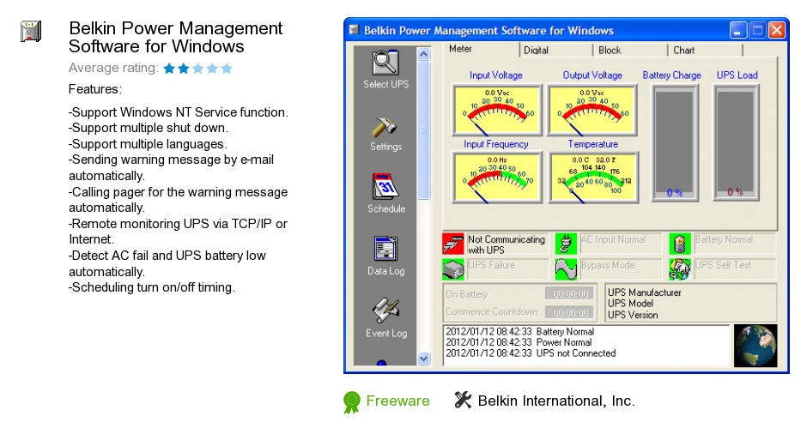Click the Output Voltage gauge
This screenshot has height=440, width=807.
point(592,110)
